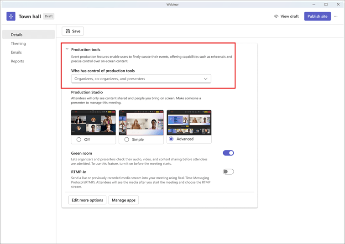Turn off the Green room toggle
The width and height of the screenshot is (345, 244).
[228, 153]
